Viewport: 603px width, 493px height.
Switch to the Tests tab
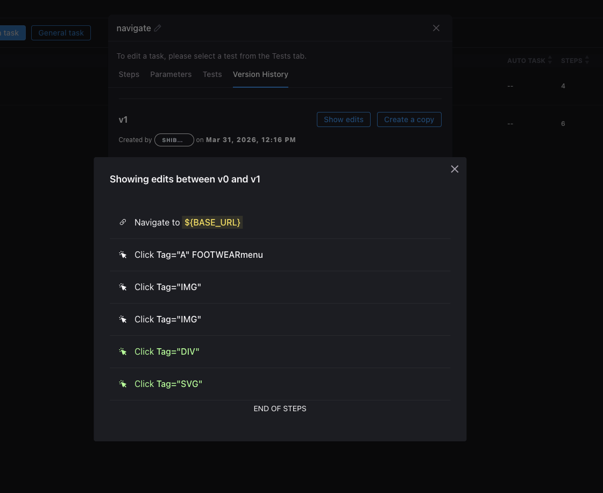pyautogui.click(x=212, y=74)
